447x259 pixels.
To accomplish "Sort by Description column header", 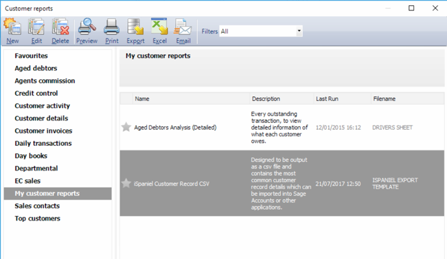I will tap(282, 99).
